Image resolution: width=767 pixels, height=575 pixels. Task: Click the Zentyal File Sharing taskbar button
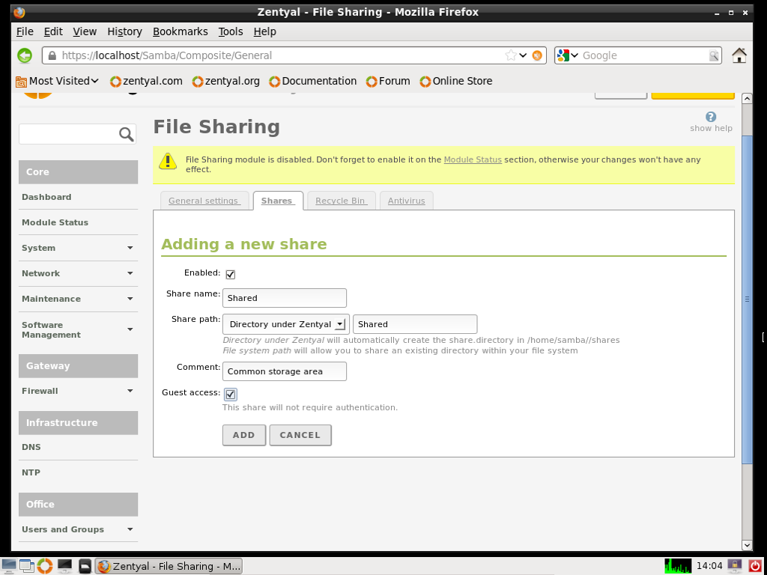(x=169, y=566)
